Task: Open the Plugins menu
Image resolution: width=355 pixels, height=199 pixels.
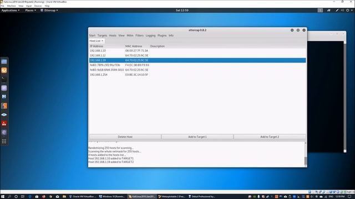Action: tap(162, 35)
